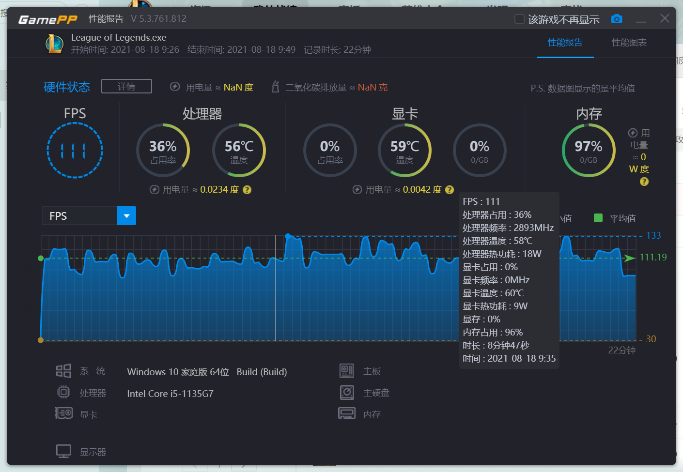Screen dimensions: 683x472
Task: Click the power icon beside 用电量 NaN 度
Action: [x=175, y=87]
